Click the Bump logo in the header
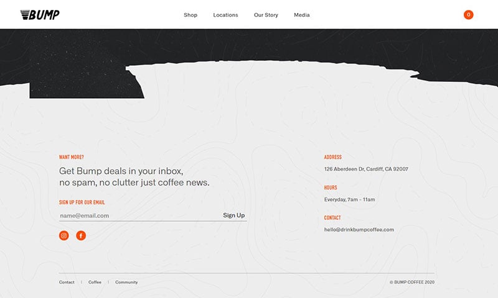Image resolution: width=498 pixels, height=298 pixels. 40,14
